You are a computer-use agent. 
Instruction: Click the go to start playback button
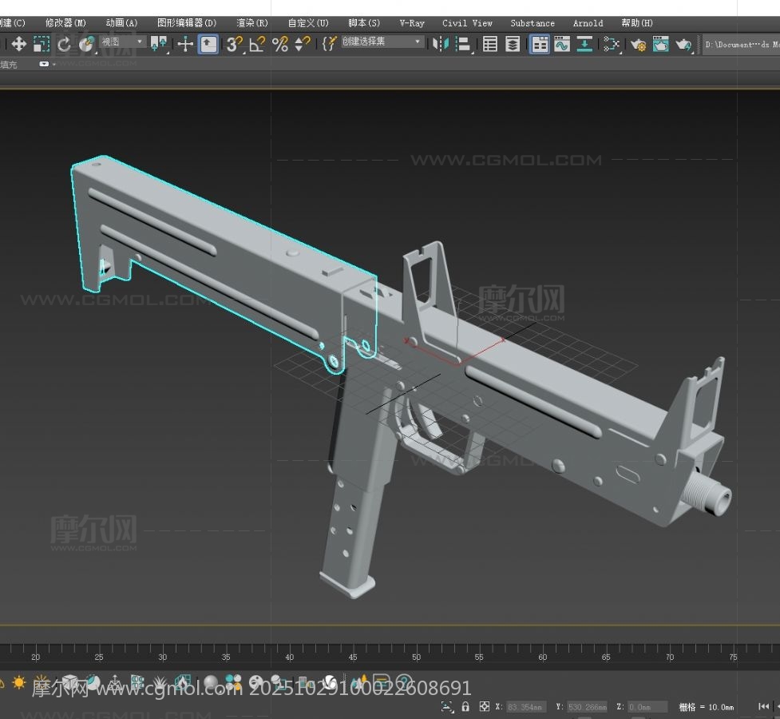click(x=763, y=706)
